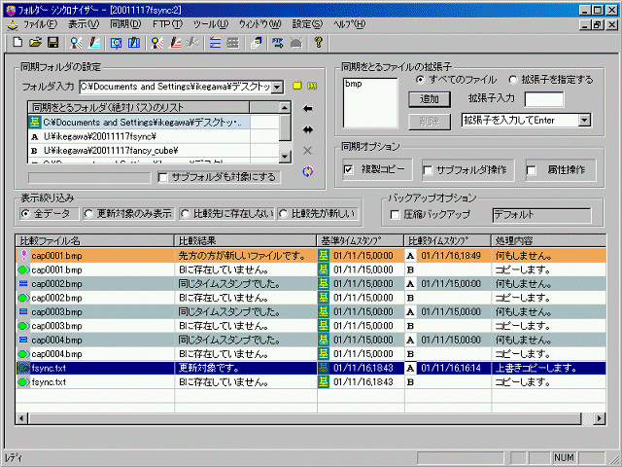The height and width of the screenshot is (467, 622).
Task: Toggle the 複製コピー checkbox
Action: (x=350, y=170)
